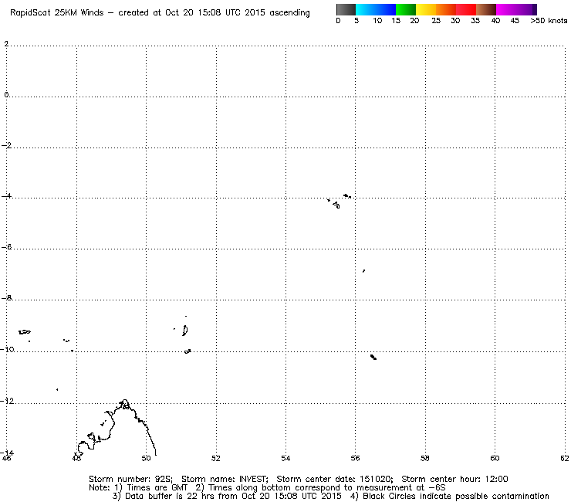Click the 'Storm name: INVEST' text
Viewport: 571px width, 502px height.
(225, 479)
